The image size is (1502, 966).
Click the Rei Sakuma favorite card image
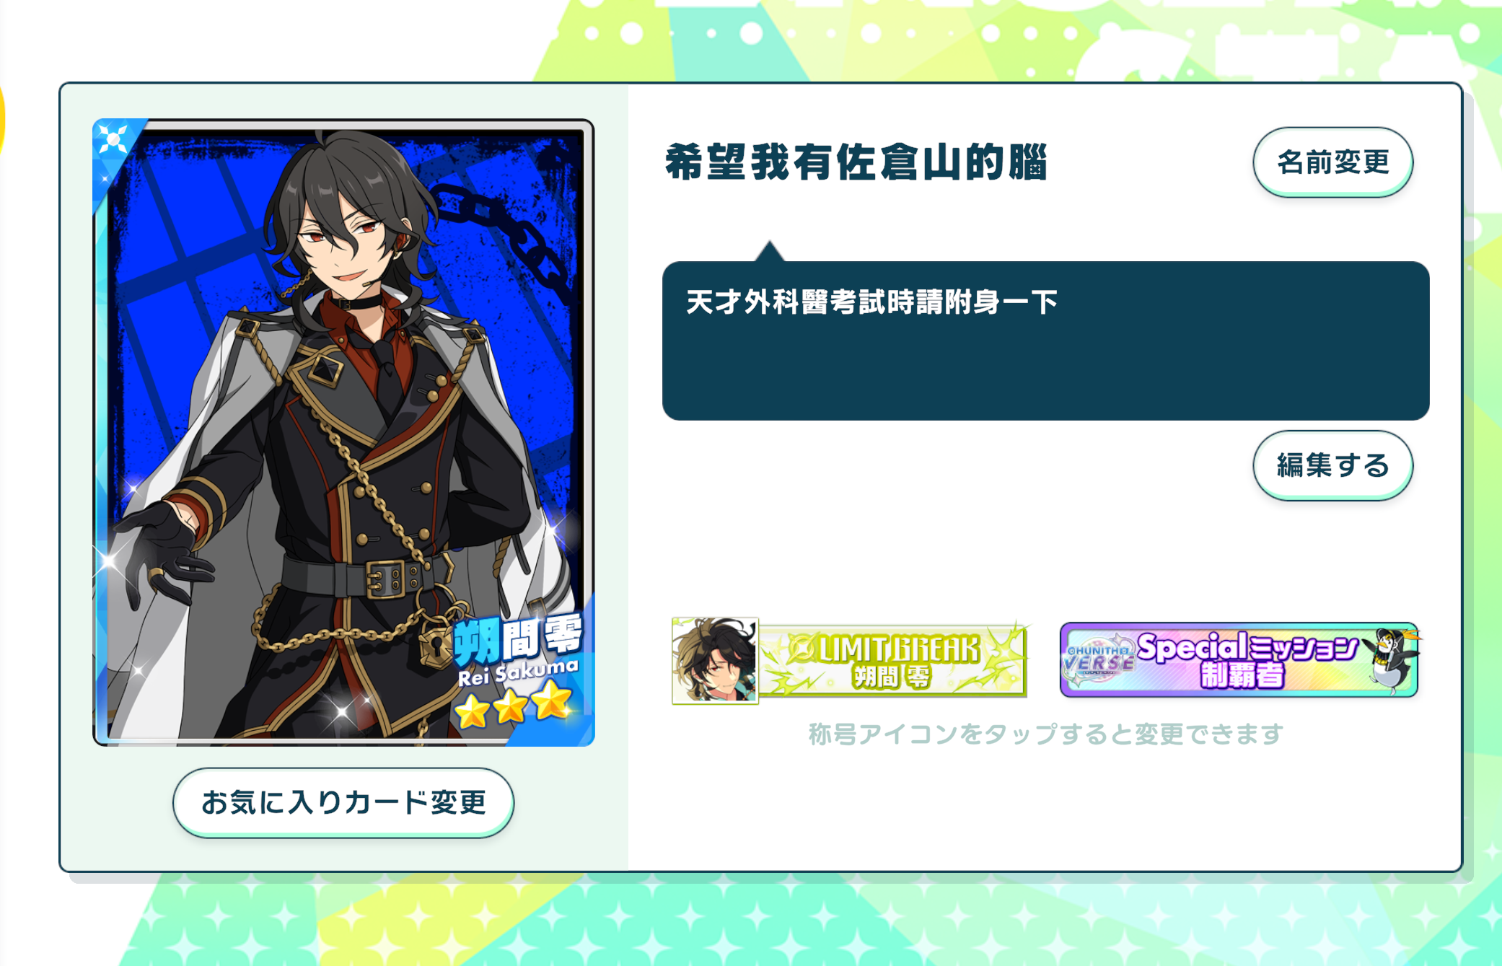tap(343, 432)
